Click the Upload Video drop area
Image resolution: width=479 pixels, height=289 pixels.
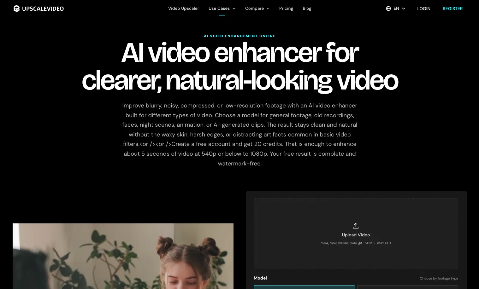pos(356,234)
